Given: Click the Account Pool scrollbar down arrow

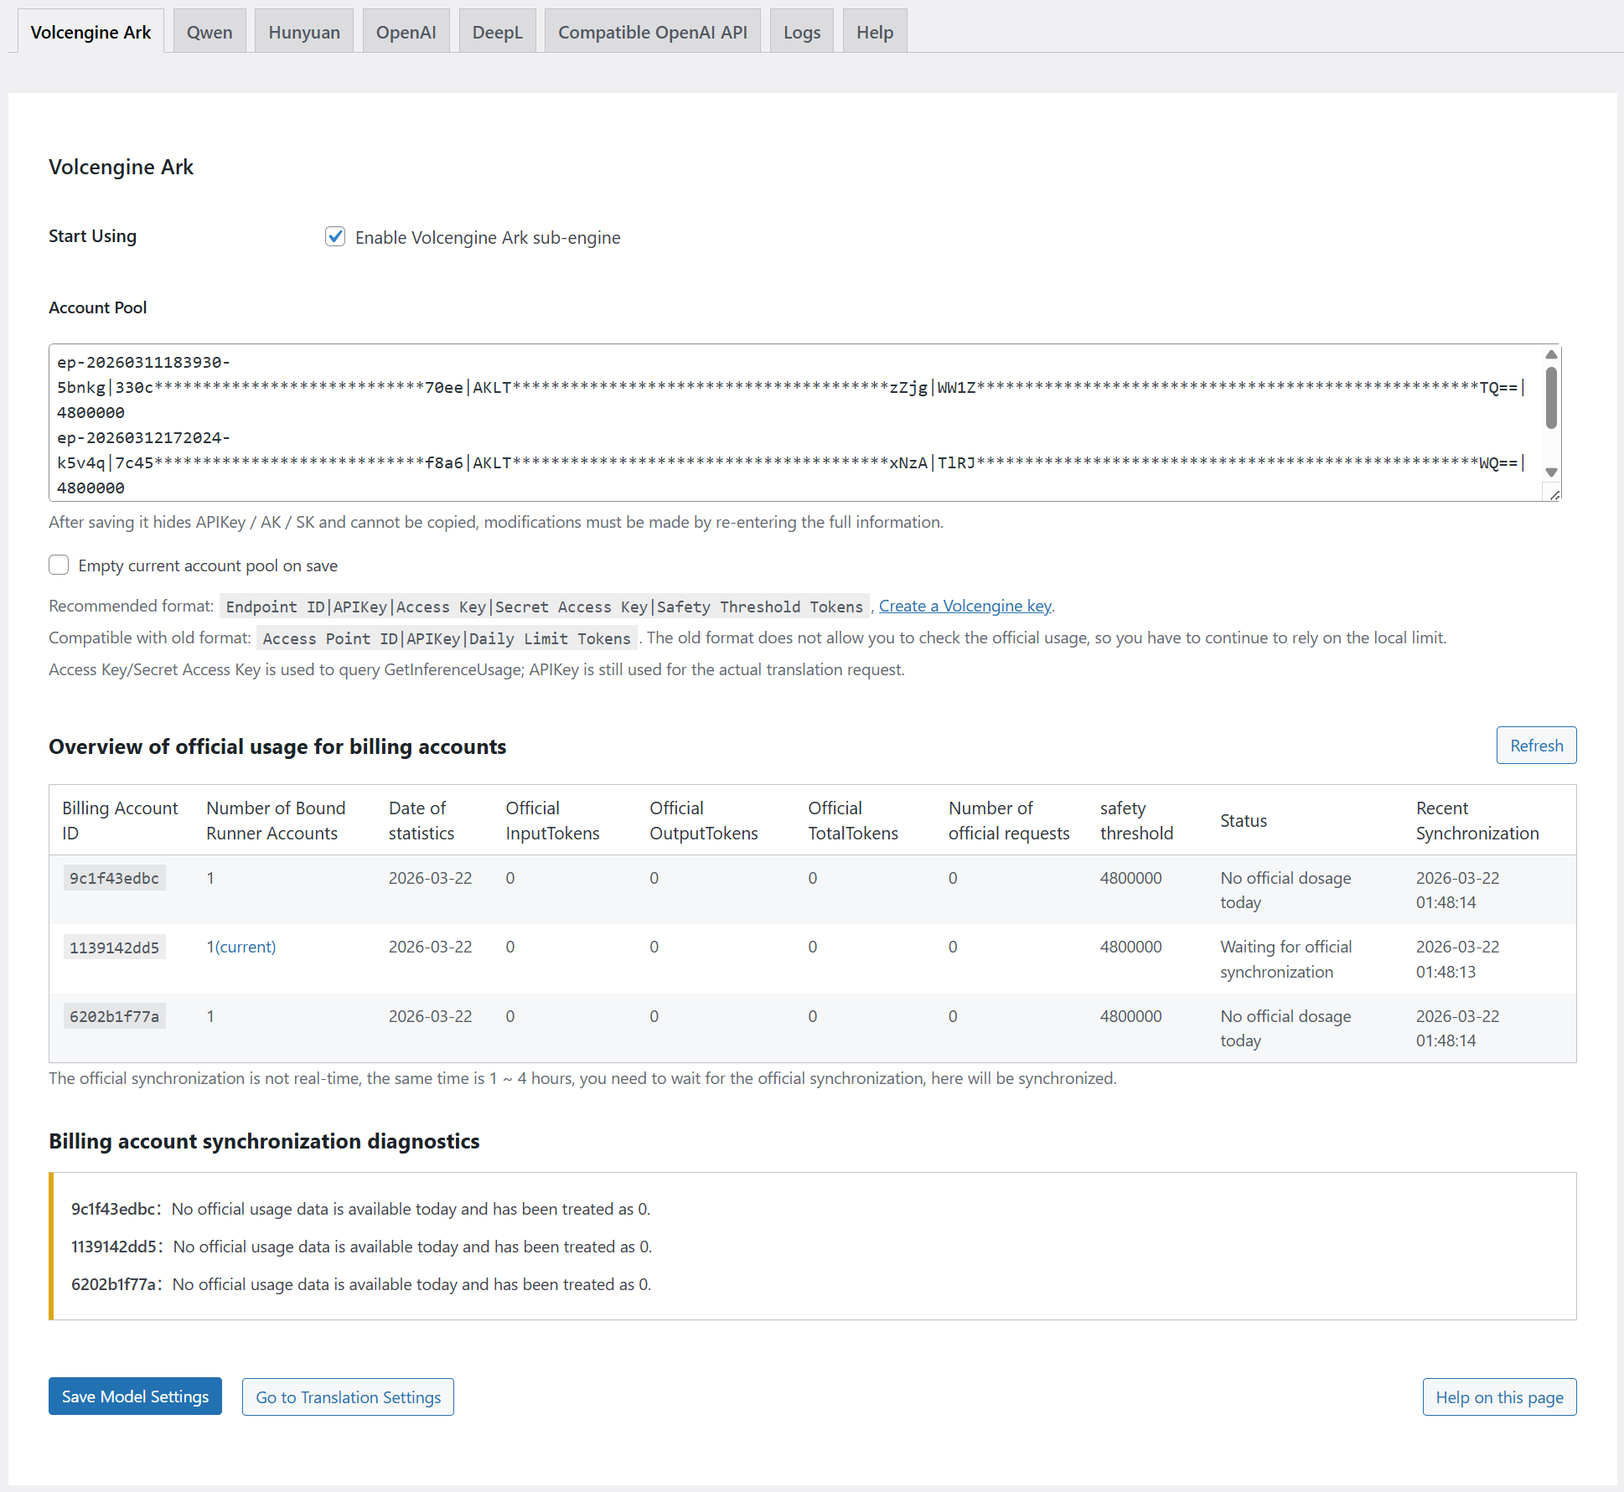Looking at the screenshot, I should click(x=1551, y=472).
